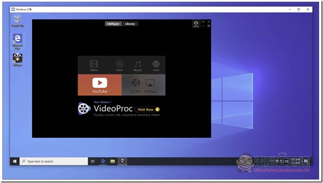
Task: Open the Windows Start menu
Action: point(14,161)
